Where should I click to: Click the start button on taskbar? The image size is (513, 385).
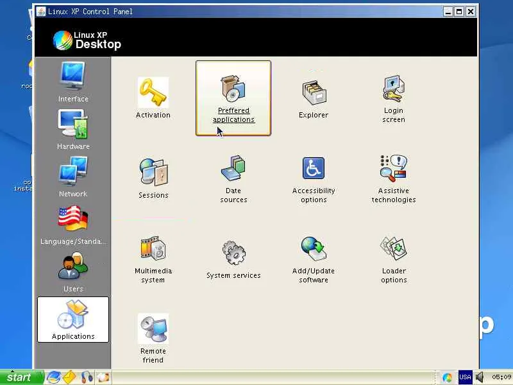click(x=22, y=377)
